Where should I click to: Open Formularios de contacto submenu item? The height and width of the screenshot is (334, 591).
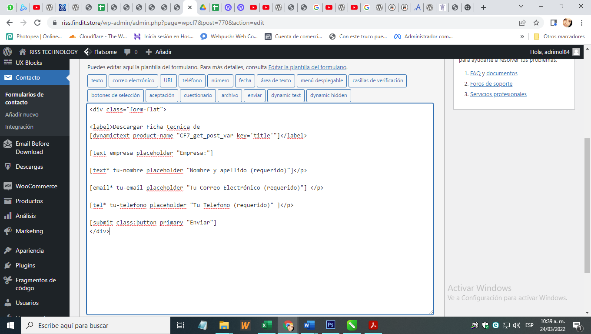click(24, 98)
